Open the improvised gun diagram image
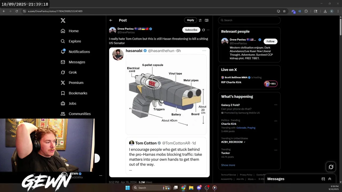 click(x=166, y=95)
